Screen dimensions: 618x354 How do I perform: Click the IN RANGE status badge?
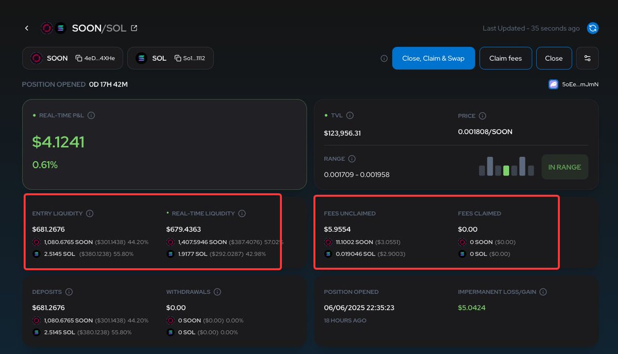tap(564, 167)
